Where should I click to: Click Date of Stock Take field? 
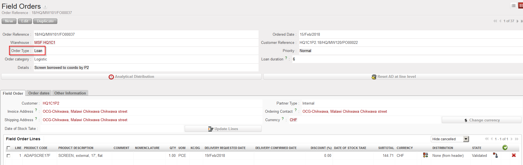[x=112, y=128]
